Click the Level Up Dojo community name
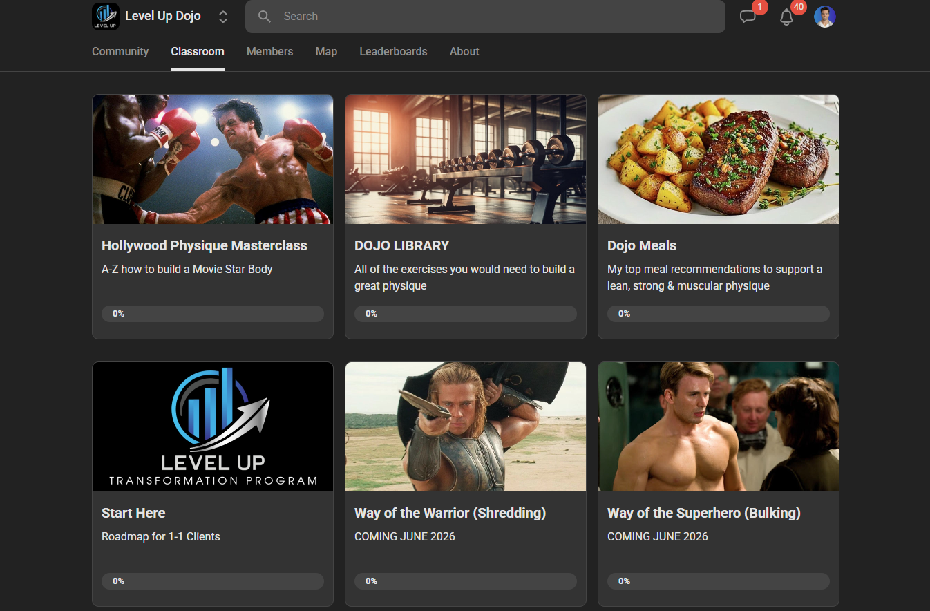 163,16
